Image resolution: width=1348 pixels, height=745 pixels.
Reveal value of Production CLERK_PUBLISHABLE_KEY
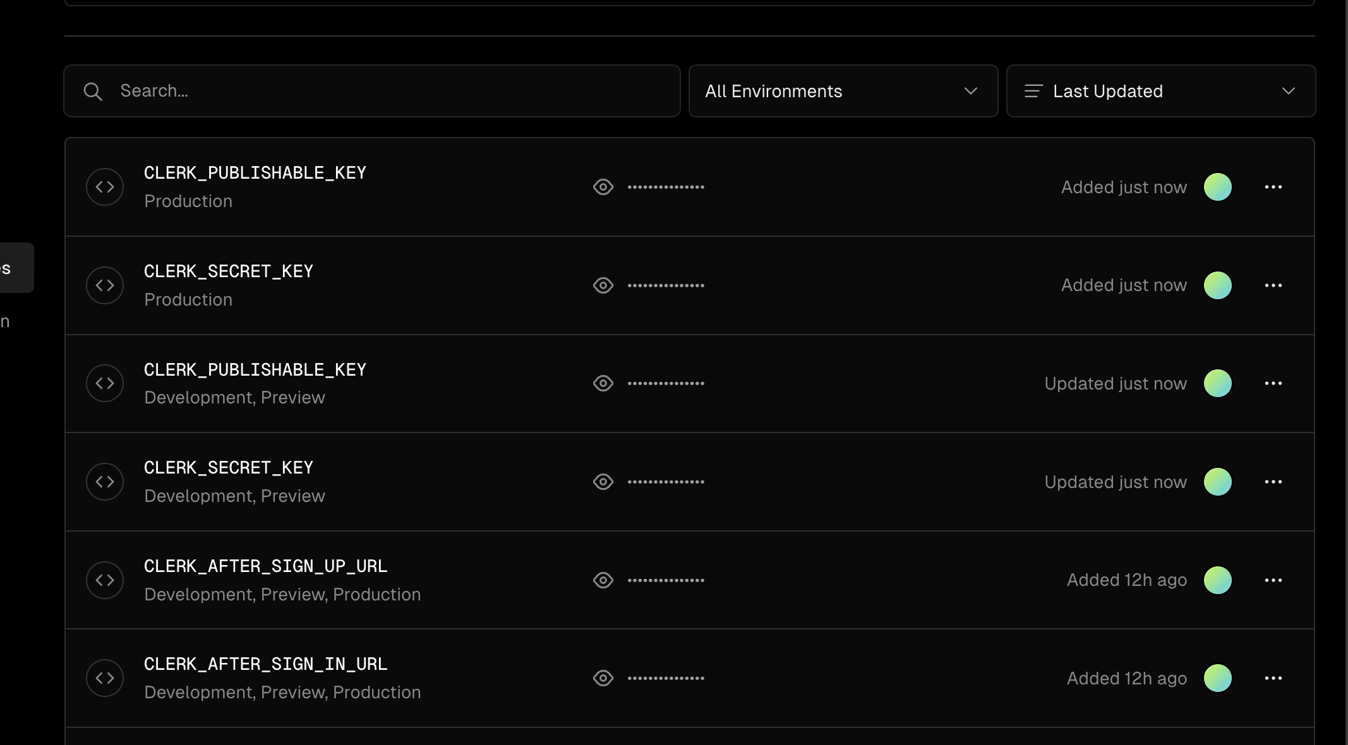pyautogui.click(x=603, y=187)
